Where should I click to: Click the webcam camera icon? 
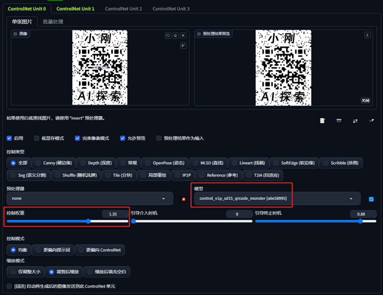(339, 120)
